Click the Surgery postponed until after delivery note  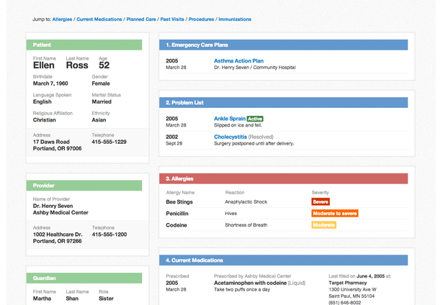pyautogui.click(x=254, y=144)
